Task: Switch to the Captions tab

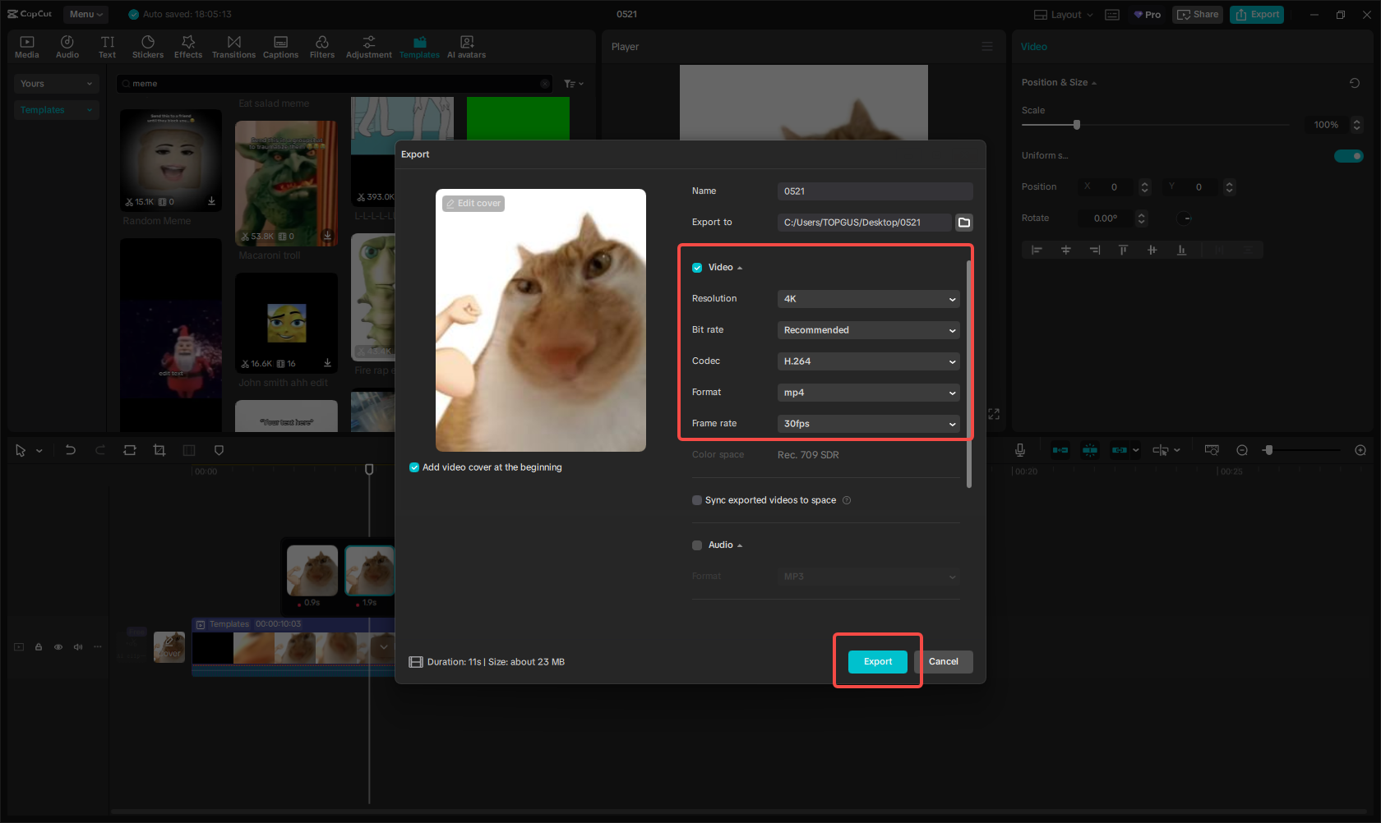Action: 280,47
